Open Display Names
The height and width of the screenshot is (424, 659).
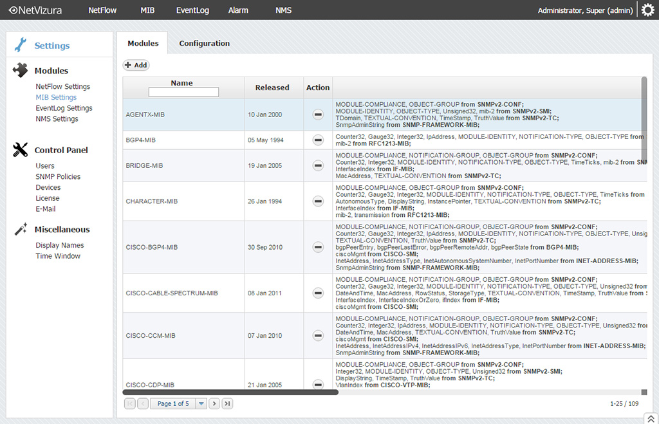pos(60,245)
